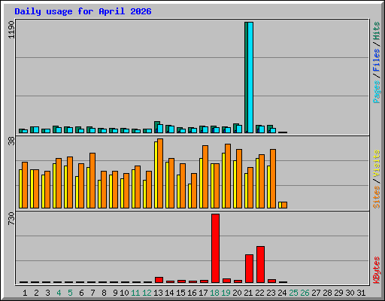Click green weekend day label '18'

tap(214, 293)
